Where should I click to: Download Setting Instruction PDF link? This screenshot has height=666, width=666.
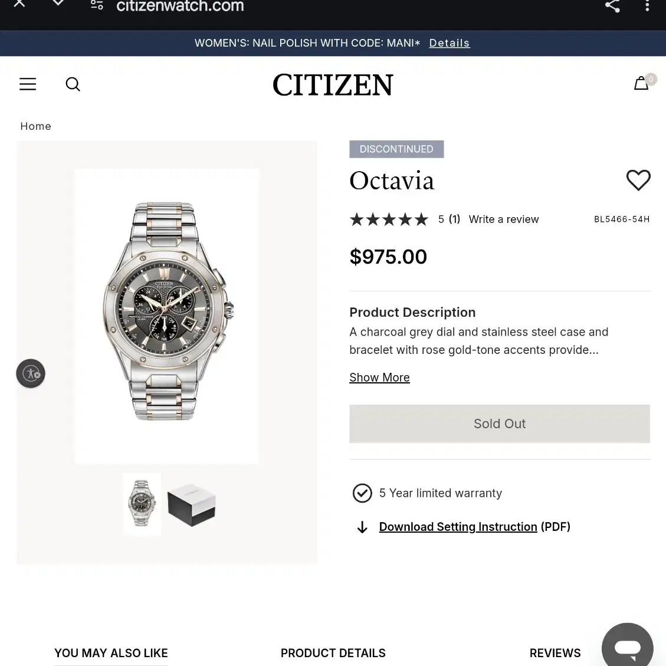[x=458, y=527]
